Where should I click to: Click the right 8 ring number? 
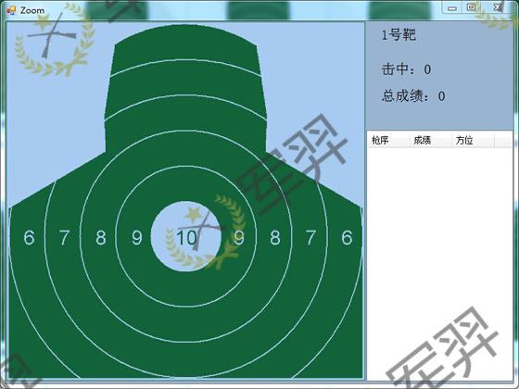tap(274, 237)
